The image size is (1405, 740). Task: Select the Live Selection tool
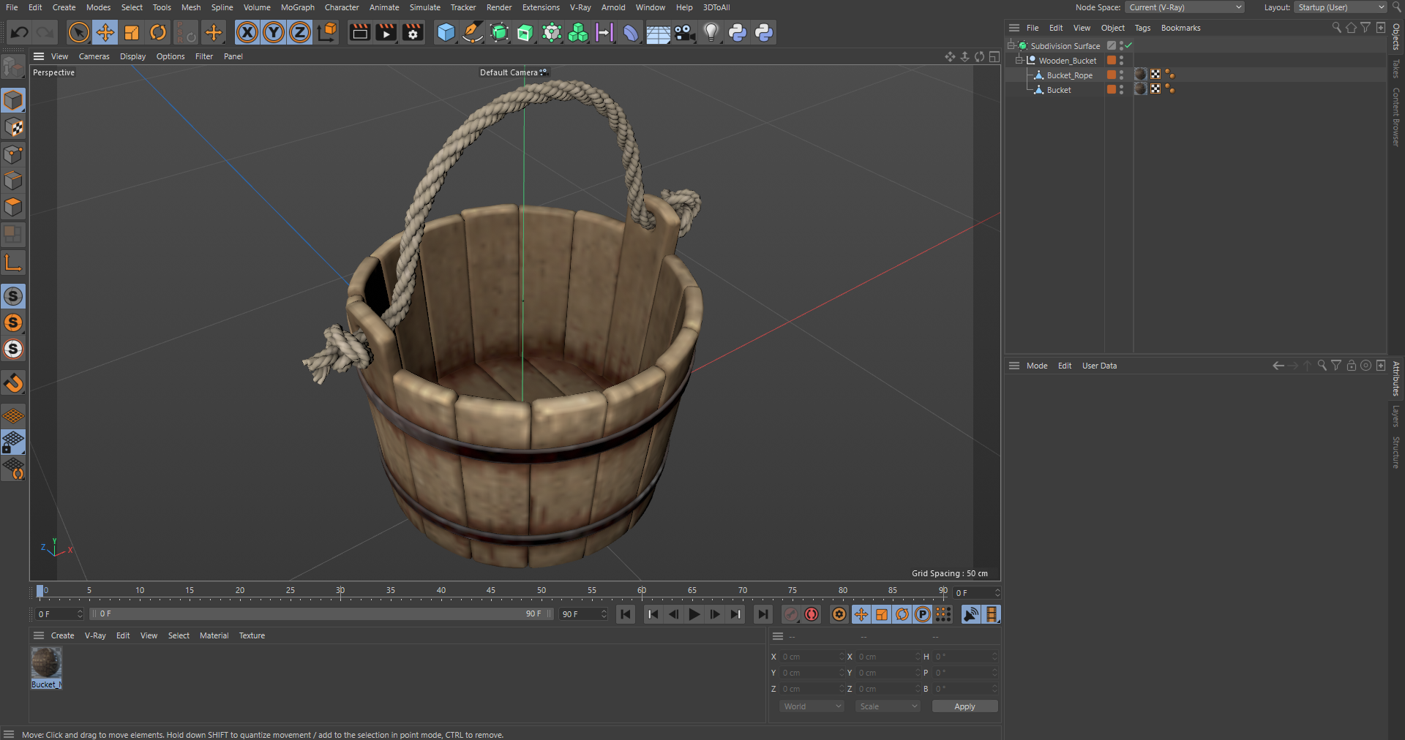(x=78, y=32)
